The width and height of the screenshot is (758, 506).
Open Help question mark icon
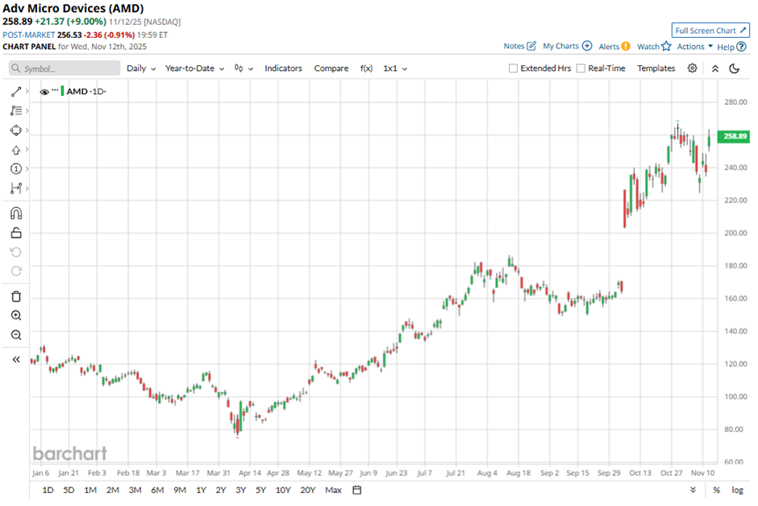coord(742,47)
